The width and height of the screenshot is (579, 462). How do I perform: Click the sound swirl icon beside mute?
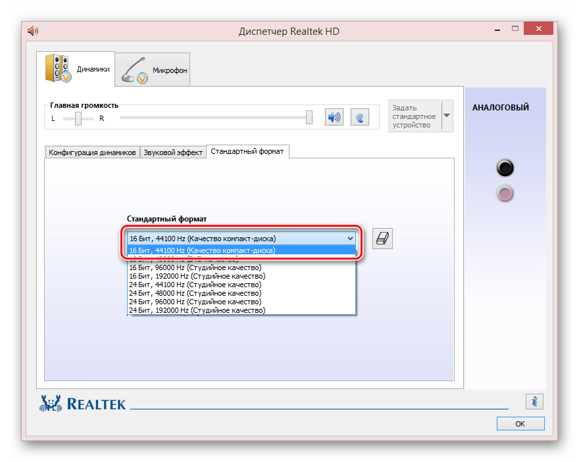(360, 117)
